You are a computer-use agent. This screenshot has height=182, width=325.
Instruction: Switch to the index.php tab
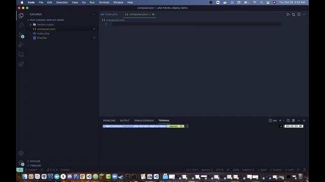point(109,15)
